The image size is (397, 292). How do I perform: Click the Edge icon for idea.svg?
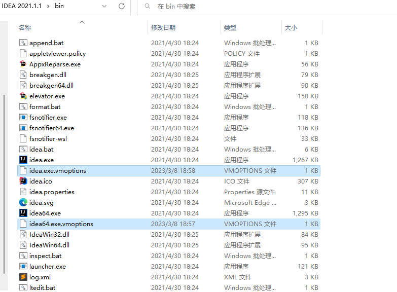click(23, 202)
